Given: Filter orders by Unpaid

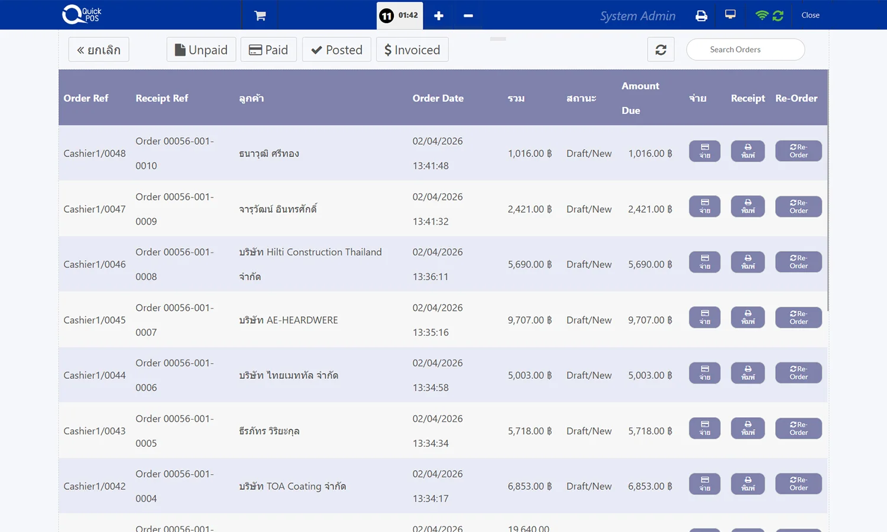Looking at the screenshot, I should pos(201,50).
